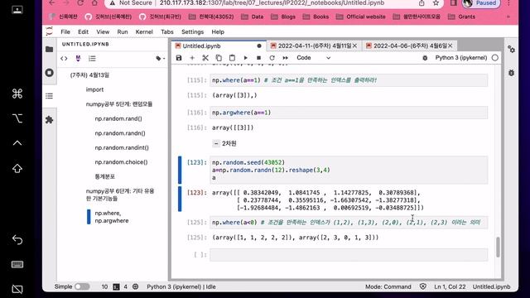This screenshot has height=298, width=530.
Task: Click Ln 1, Col 22 in status bar
Action: (x=450, y=286)
